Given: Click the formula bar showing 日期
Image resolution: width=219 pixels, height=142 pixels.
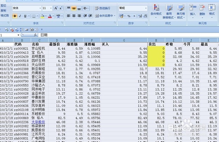Looking at the screenshot, I should coord(129,35).
